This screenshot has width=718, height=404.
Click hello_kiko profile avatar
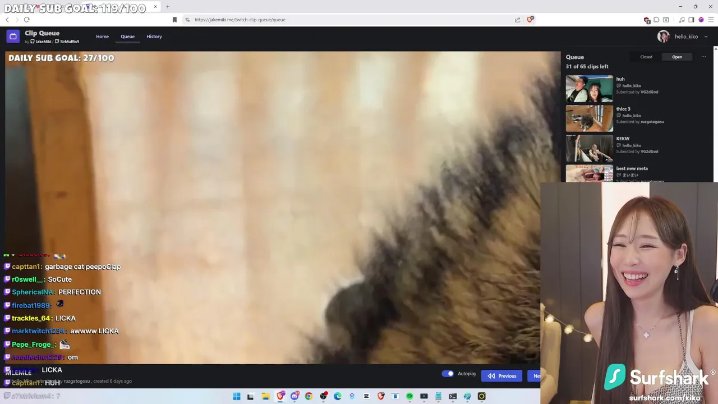coord(664,36)
